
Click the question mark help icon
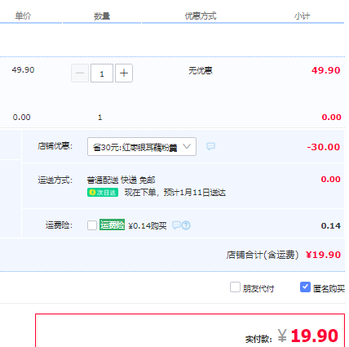186,225
